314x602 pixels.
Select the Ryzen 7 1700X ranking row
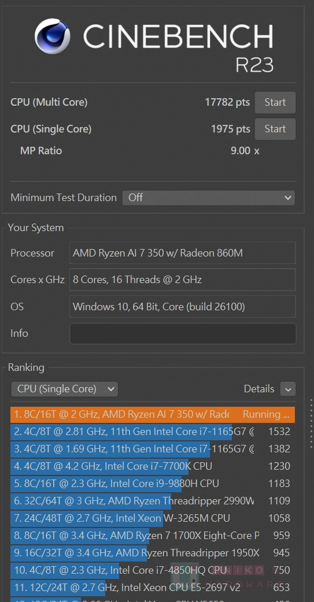(x=153, y=535)
